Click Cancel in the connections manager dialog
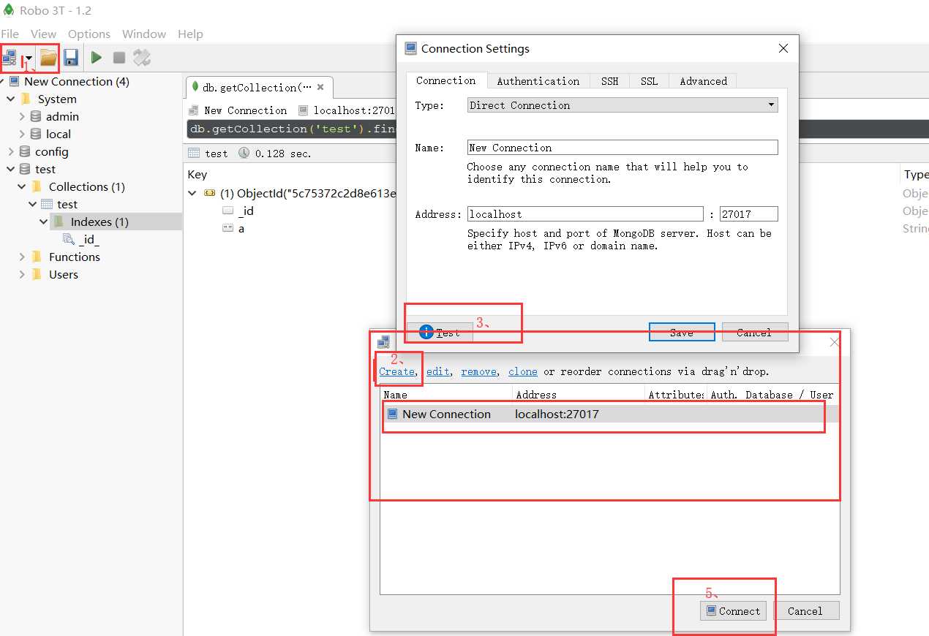929x636 pixels. (805, 611)
